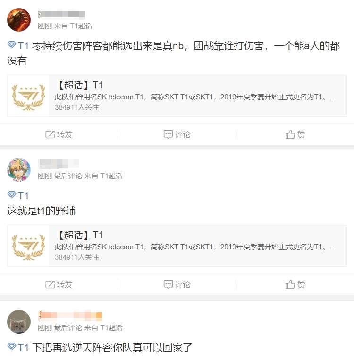This screenshot has width=354, height=361.
Task: Open the T1 super-topic card under the second post
Action: point(177,246)
